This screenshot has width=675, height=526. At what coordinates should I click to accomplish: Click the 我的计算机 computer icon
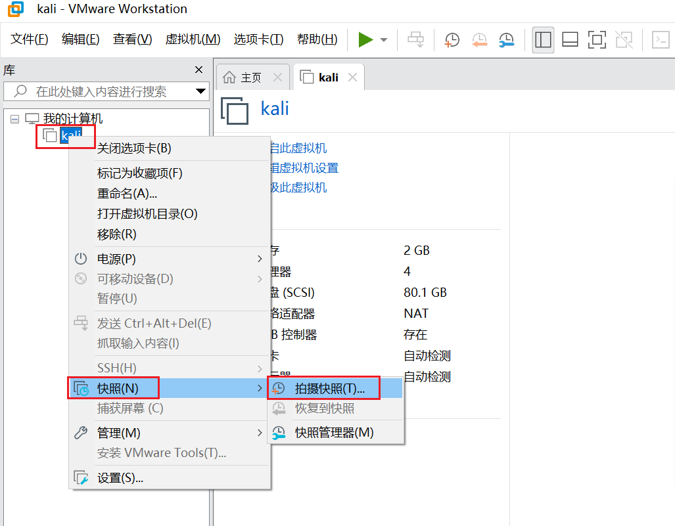tap(32, 118)
